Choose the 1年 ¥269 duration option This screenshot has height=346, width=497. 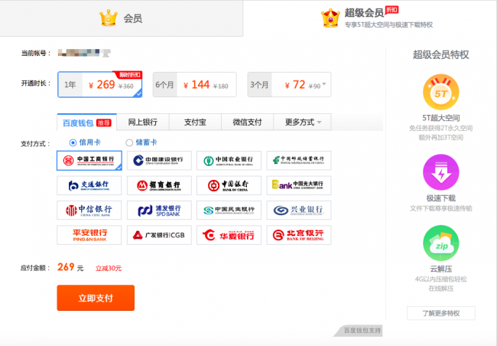pyautogui.click(x=100, y=84)
